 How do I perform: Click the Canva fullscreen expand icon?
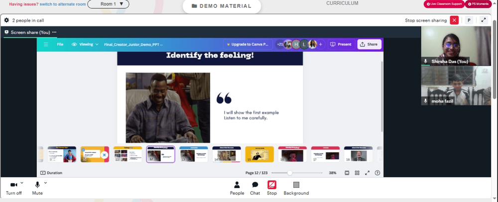(367, 173)
